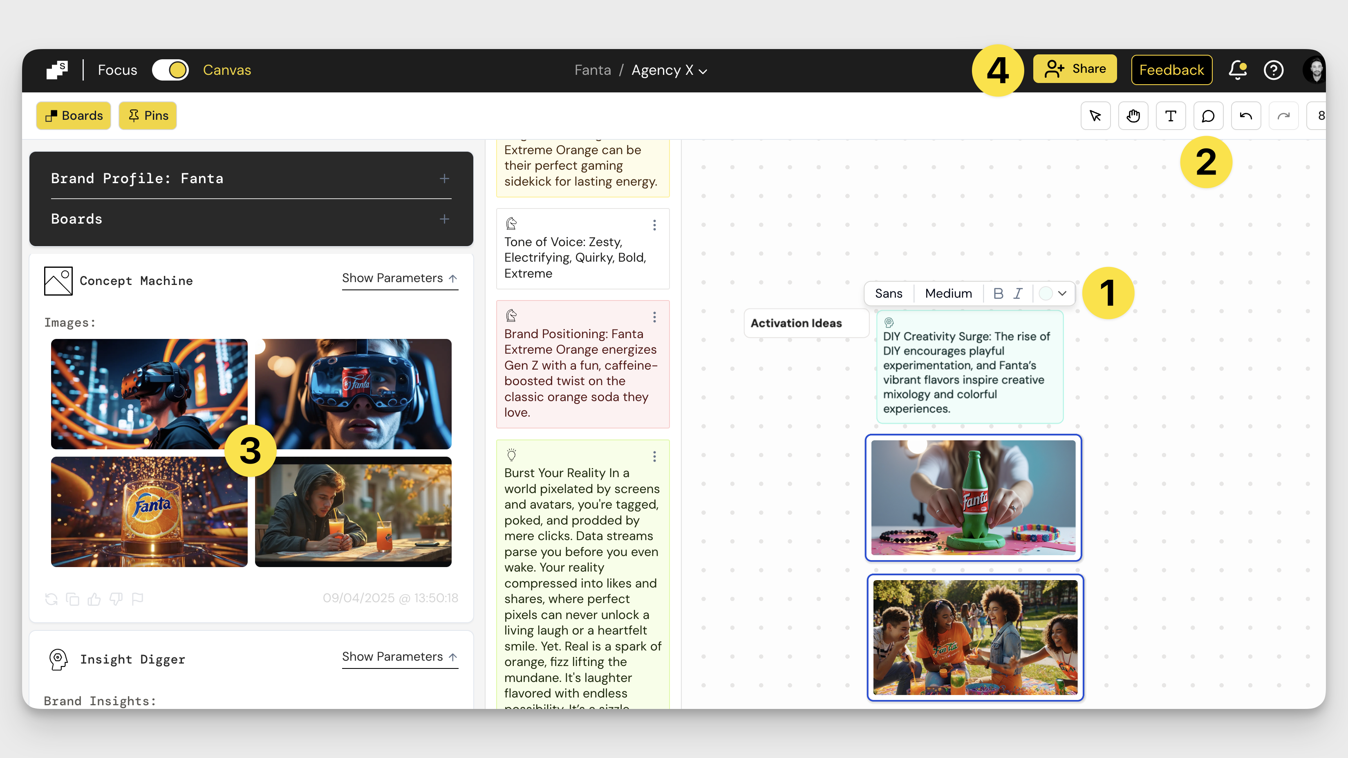
Task: Click the Share button
Action: pyautogui.click(x=1074, y=69)
